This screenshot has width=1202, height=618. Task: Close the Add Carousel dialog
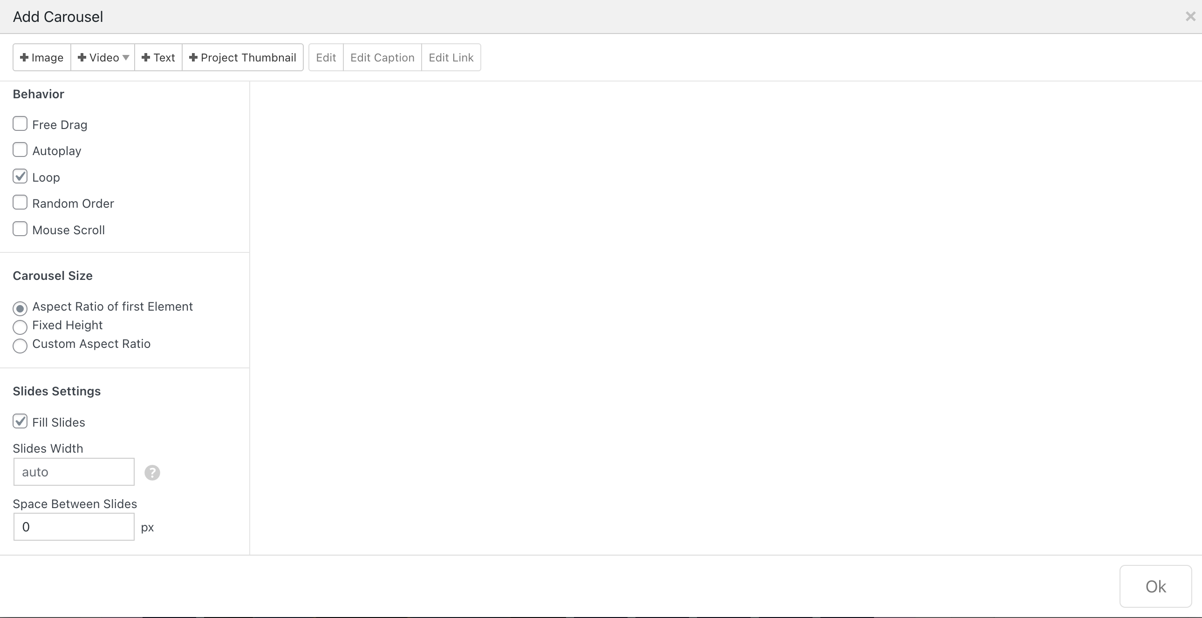(1190, 17)
